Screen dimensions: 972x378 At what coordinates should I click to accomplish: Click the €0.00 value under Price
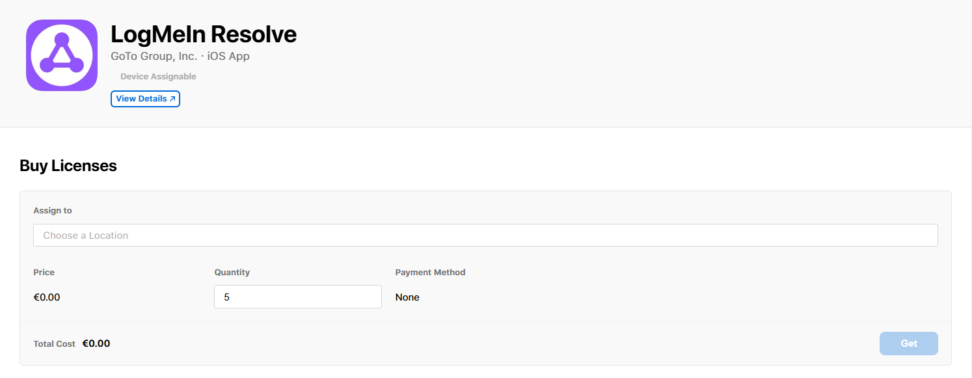tap(47, 297)
